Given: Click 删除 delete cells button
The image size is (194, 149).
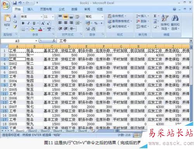Looking at the screenshot, I should pos(142,21).
